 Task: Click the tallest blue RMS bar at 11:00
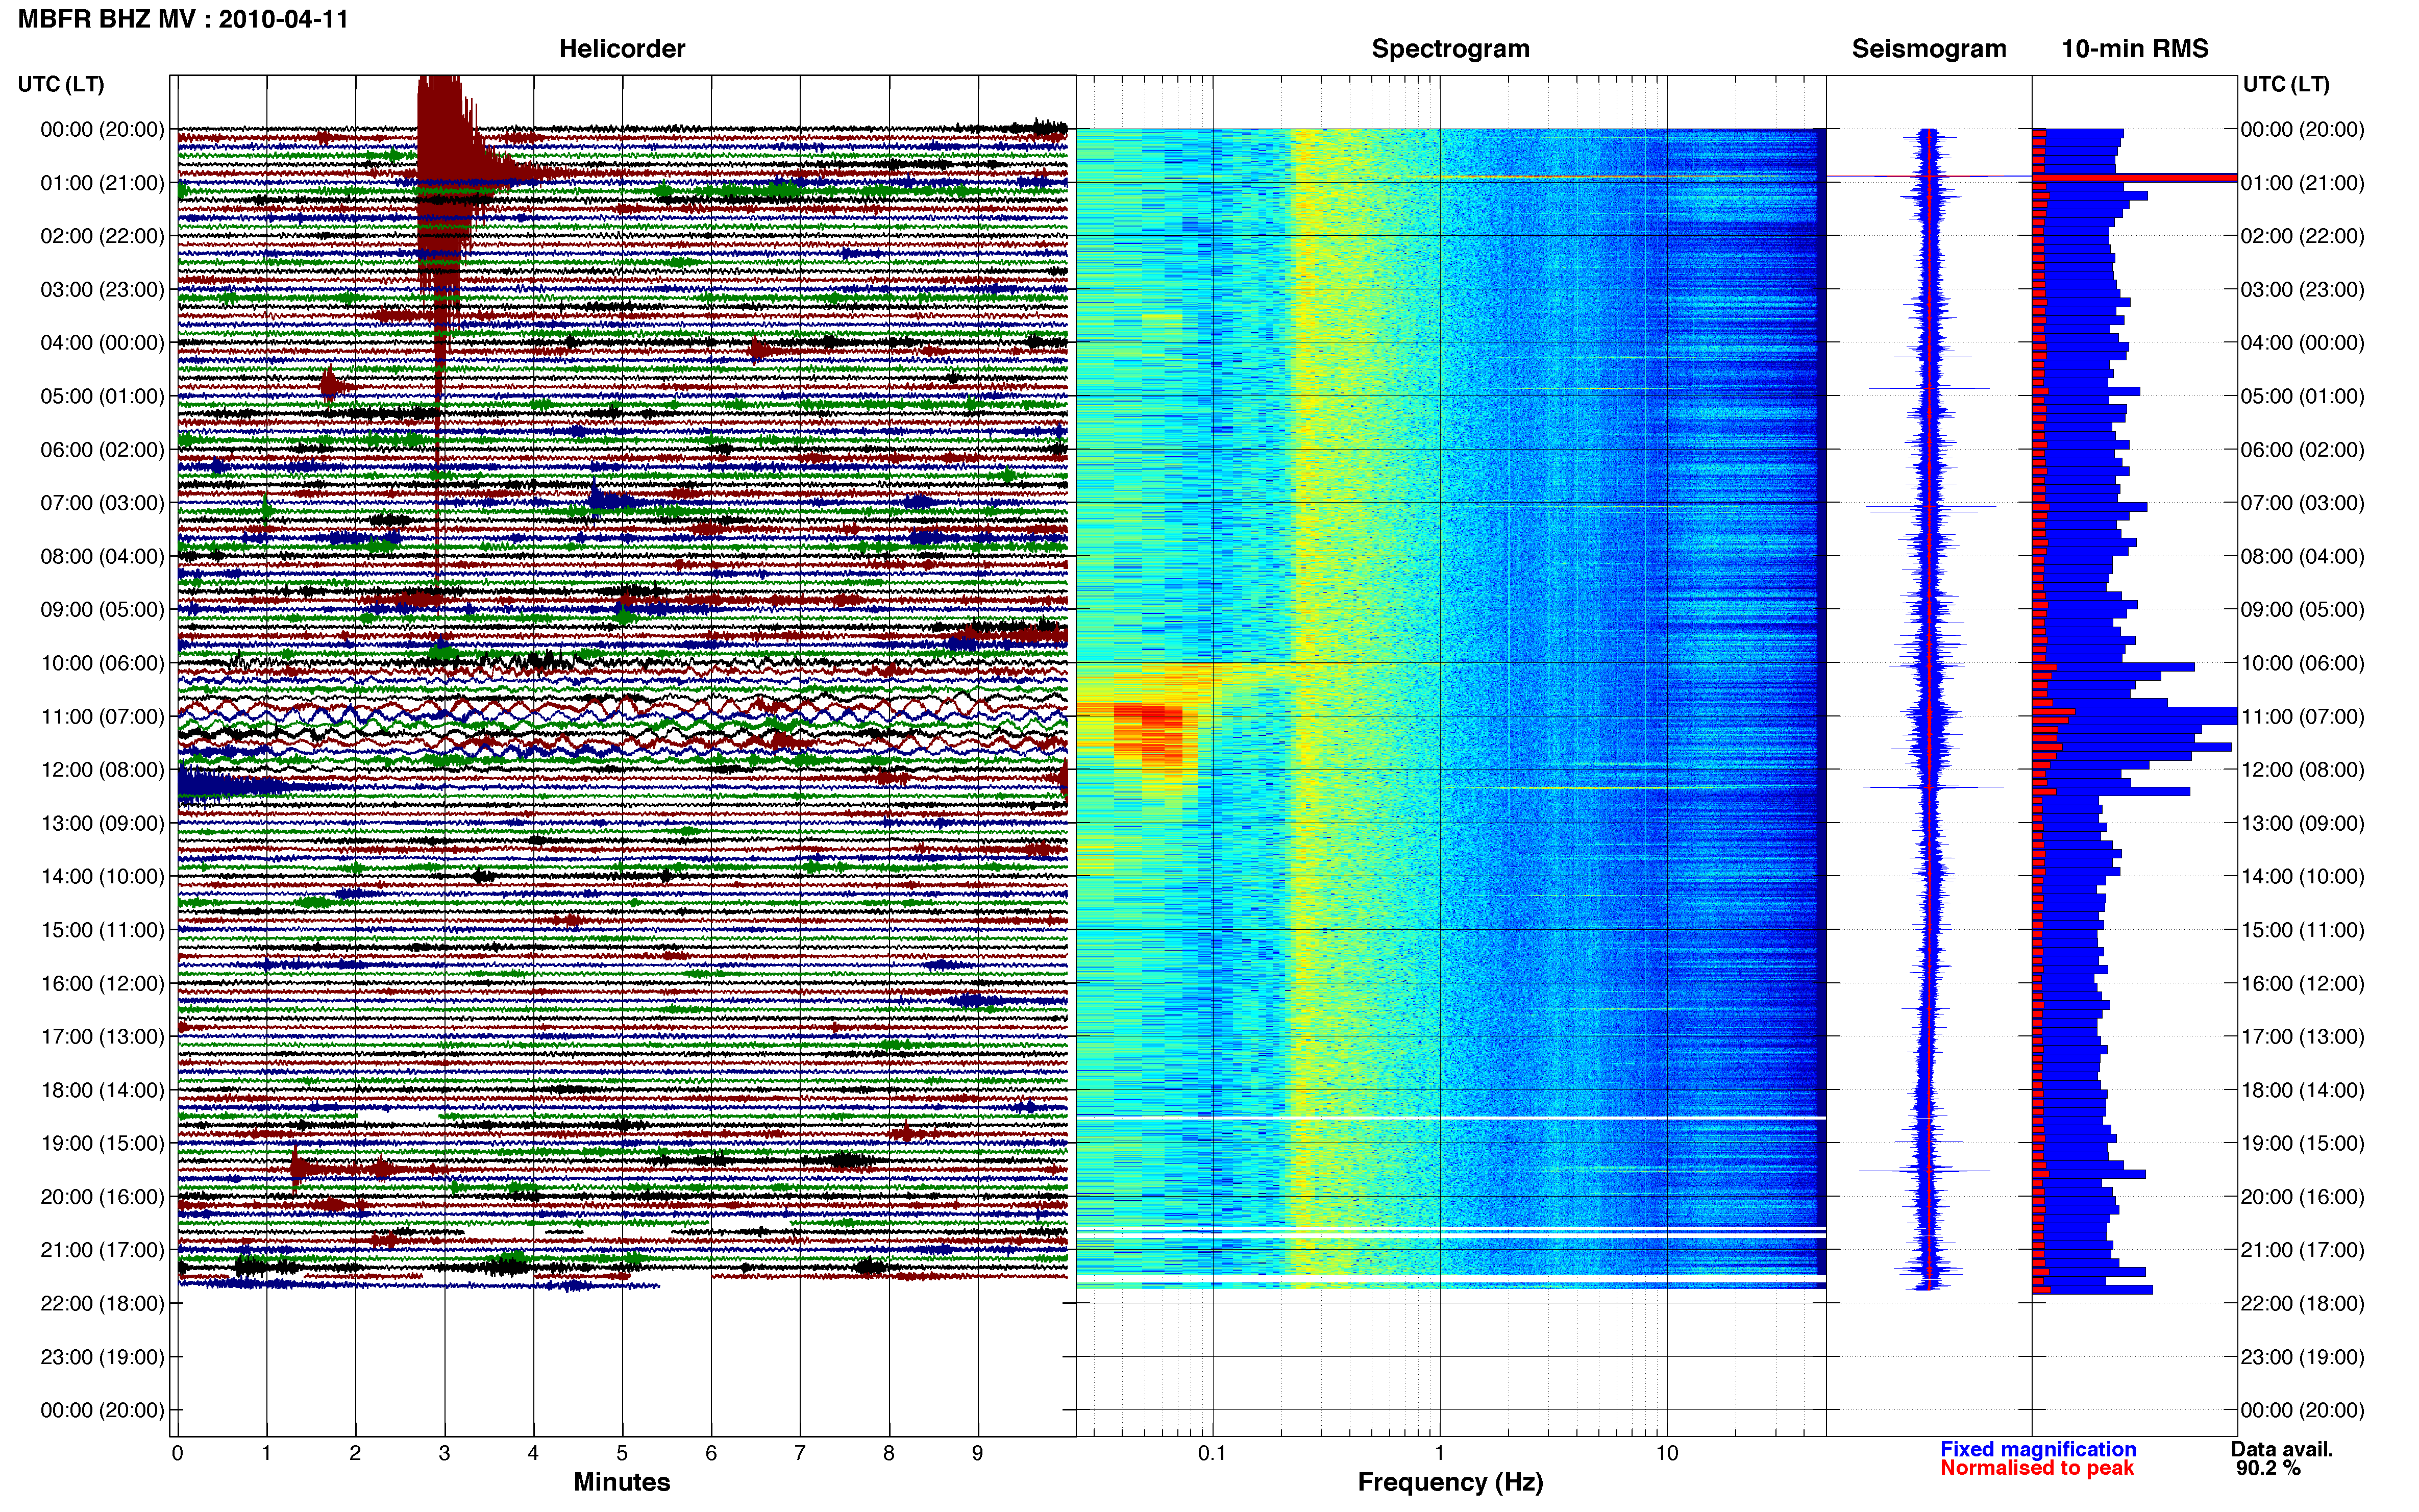[2136, 716]
